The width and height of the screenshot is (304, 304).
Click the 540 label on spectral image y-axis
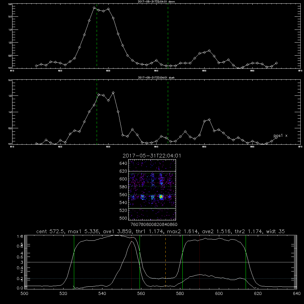coord(123,202)
